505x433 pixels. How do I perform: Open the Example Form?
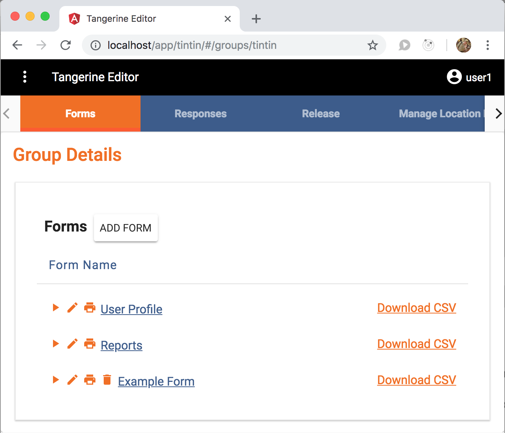click(156, 381)
